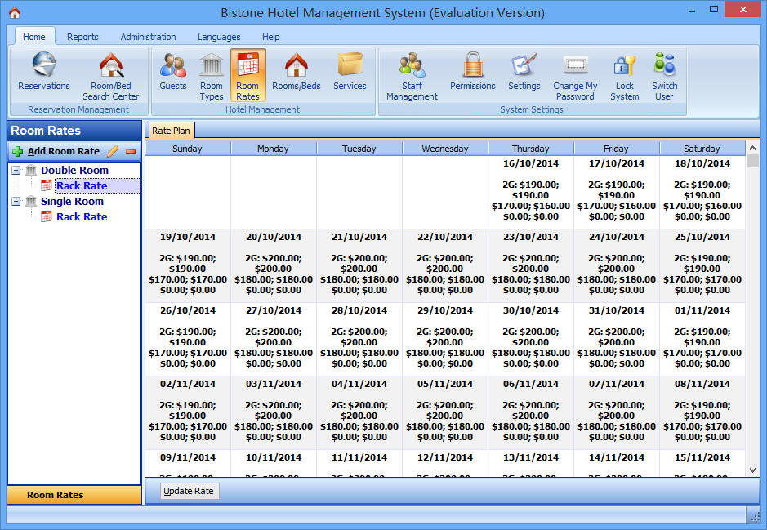Open Staff Management
767x530 pixels.
(412, 76)
